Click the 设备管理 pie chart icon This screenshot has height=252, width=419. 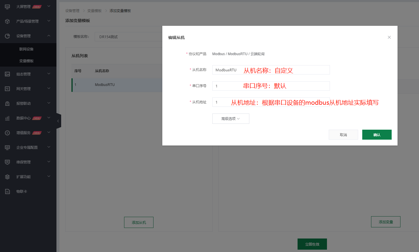click(x=8, y=36)
